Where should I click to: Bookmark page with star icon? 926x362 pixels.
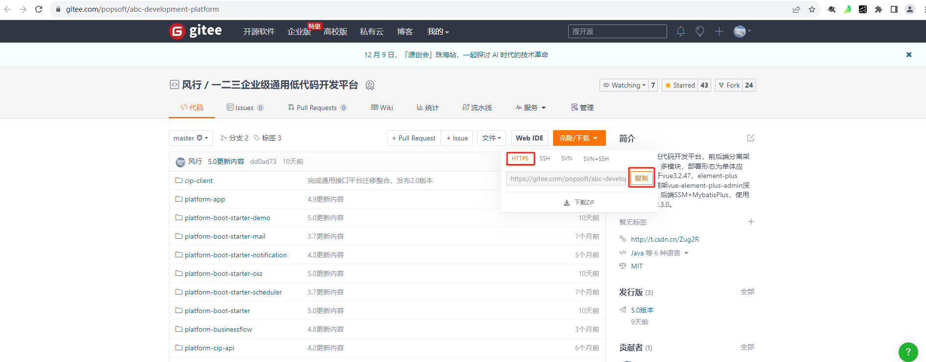tap(812, 9)
